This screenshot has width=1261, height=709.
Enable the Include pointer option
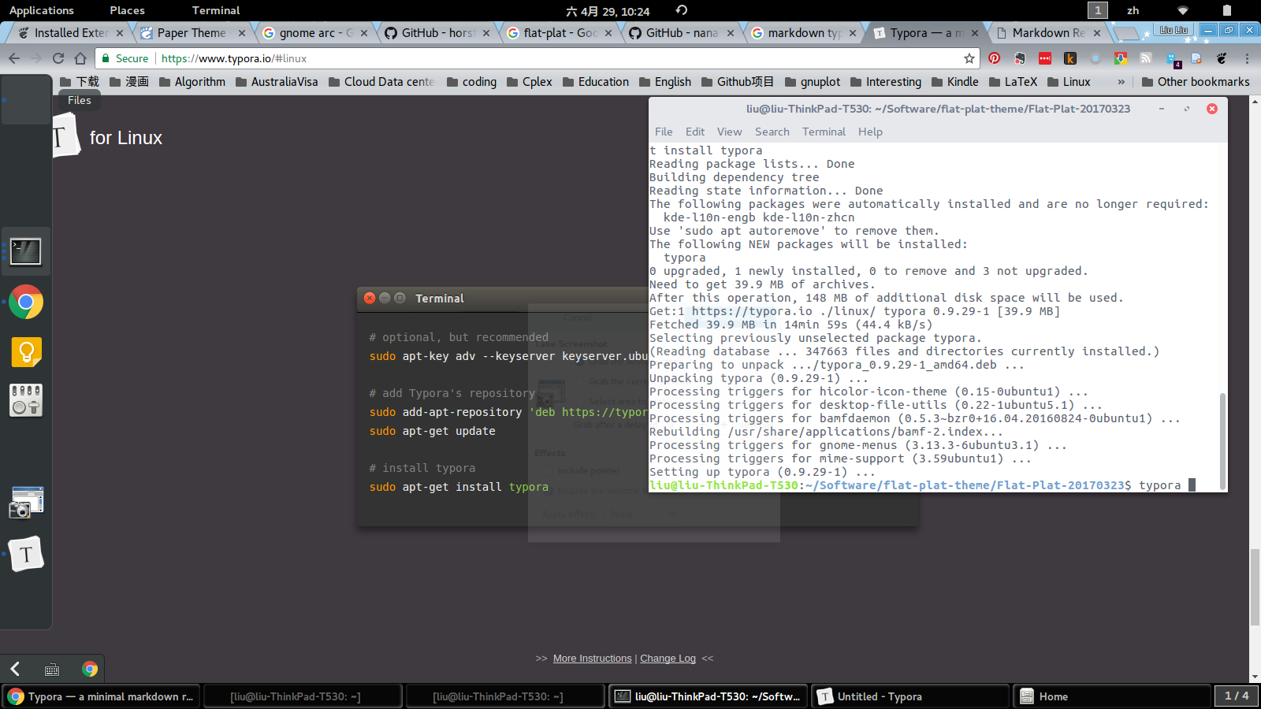point(548,470)
